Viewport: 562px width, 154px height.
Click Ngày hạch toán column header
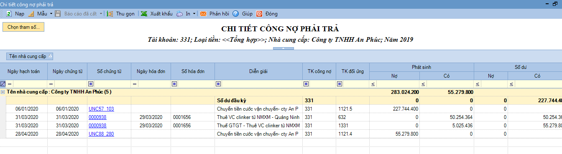coord(24,71)
